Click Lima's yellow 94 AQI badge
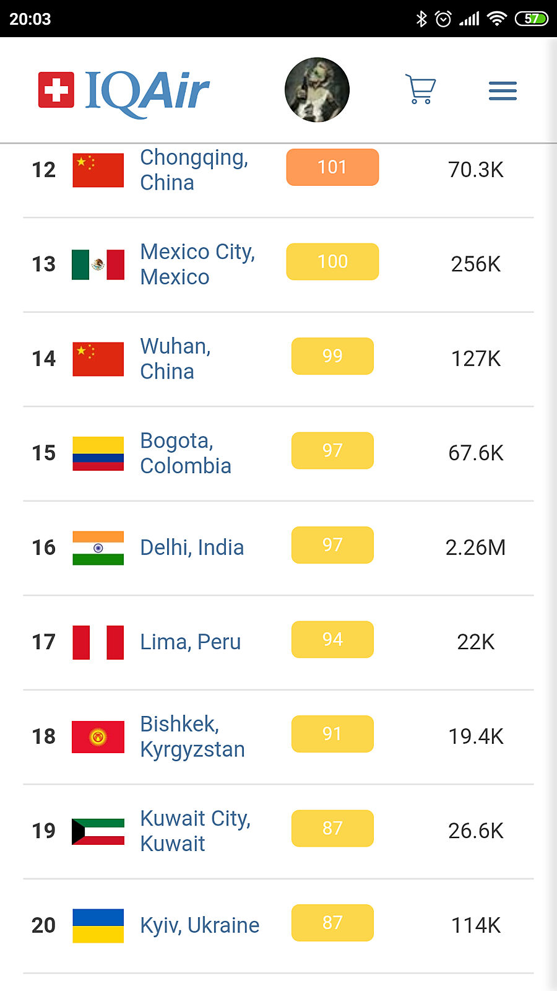 point(332,639)
